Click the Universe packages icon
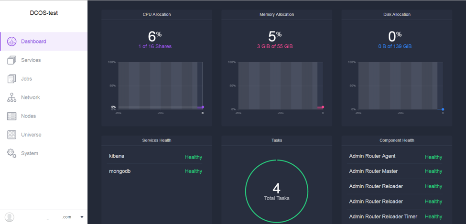Viewport: 466px width, 224px height. [12, 135]
